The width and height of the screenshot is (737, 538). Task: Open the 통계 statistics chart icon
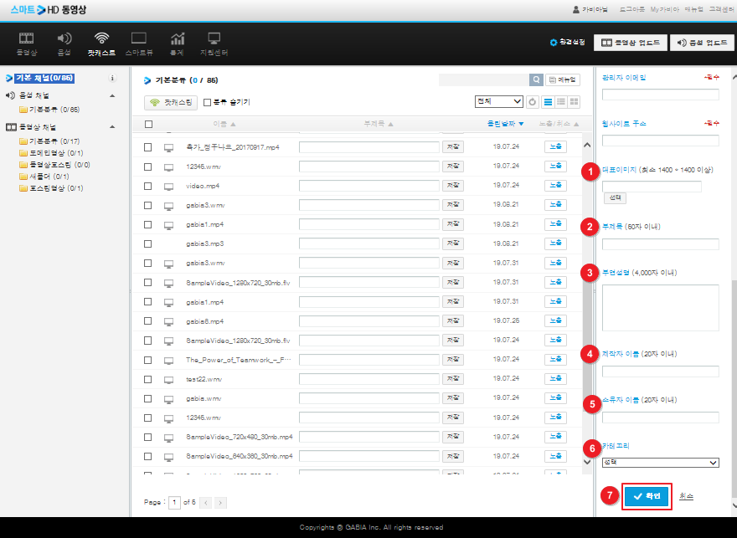[178, 43]
